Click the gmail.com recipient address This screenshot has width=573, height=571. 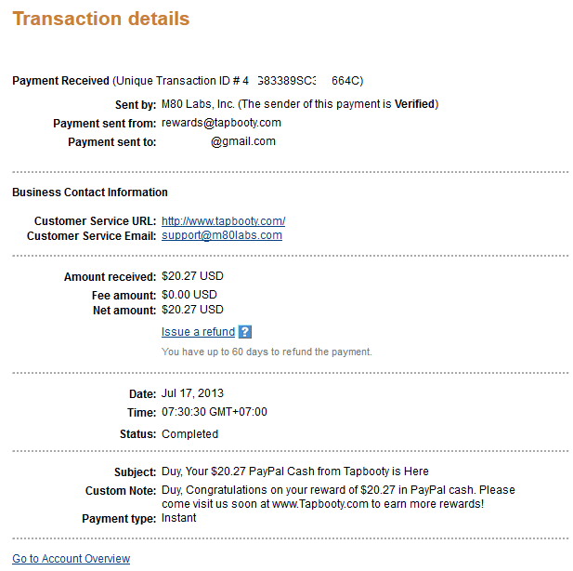point(242,141)
